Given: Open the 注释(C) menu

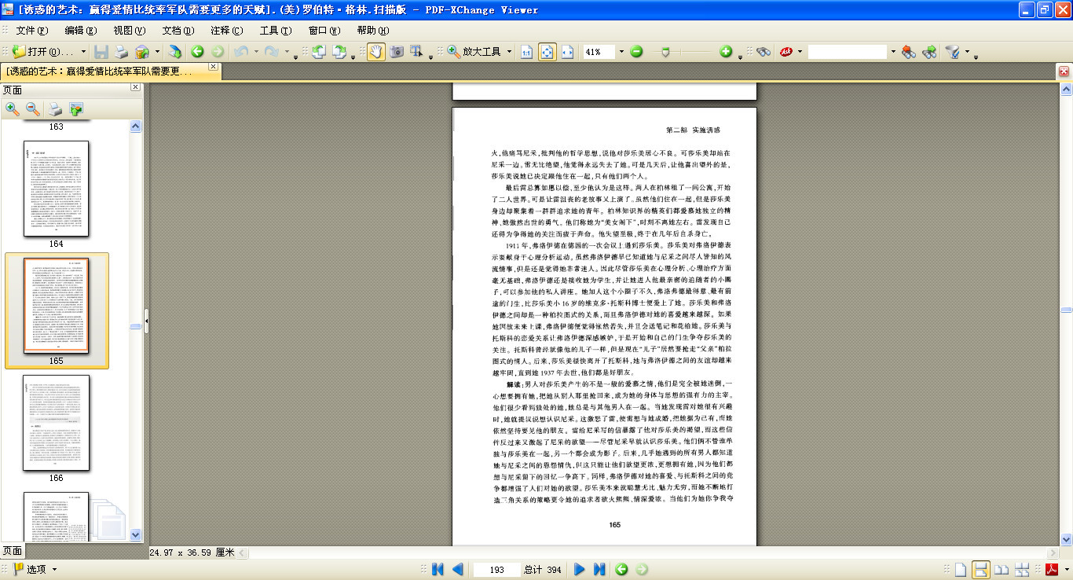Looking at the screenshot, I should (x=226, y=31).
